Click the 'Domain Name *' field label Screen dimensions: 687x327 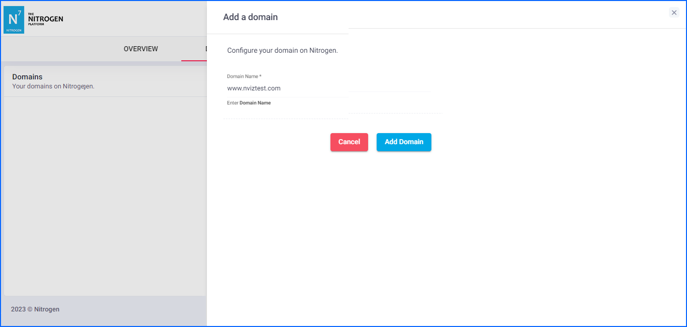point(244,76)
